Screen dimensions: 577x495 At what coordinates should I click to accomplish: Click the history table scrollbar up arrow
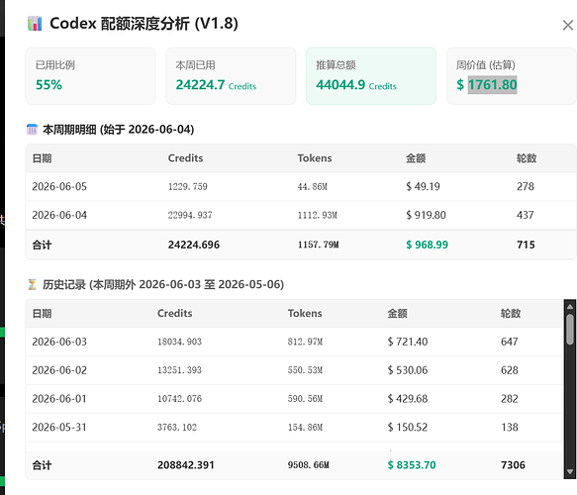(x=570, y=306)
